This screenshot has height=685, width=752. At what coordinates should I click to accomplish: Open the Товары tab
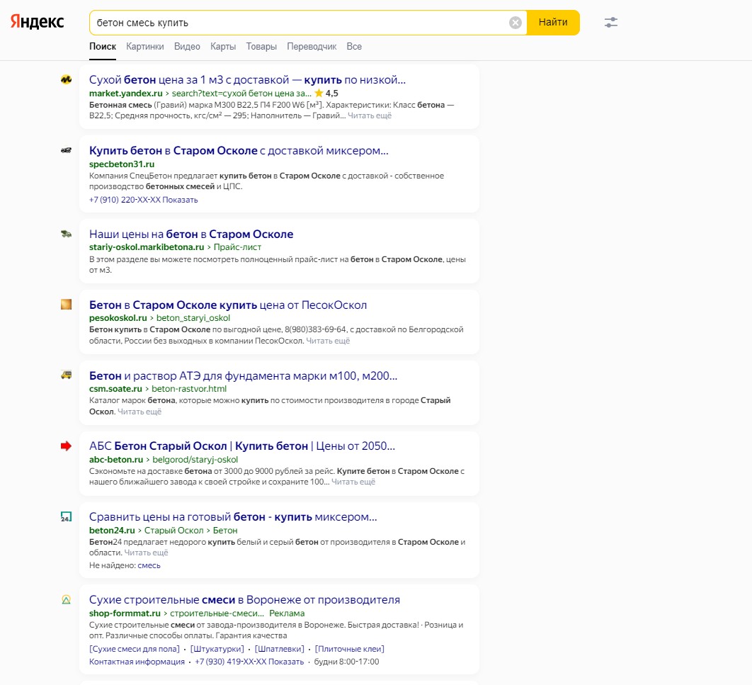point(261,47)
